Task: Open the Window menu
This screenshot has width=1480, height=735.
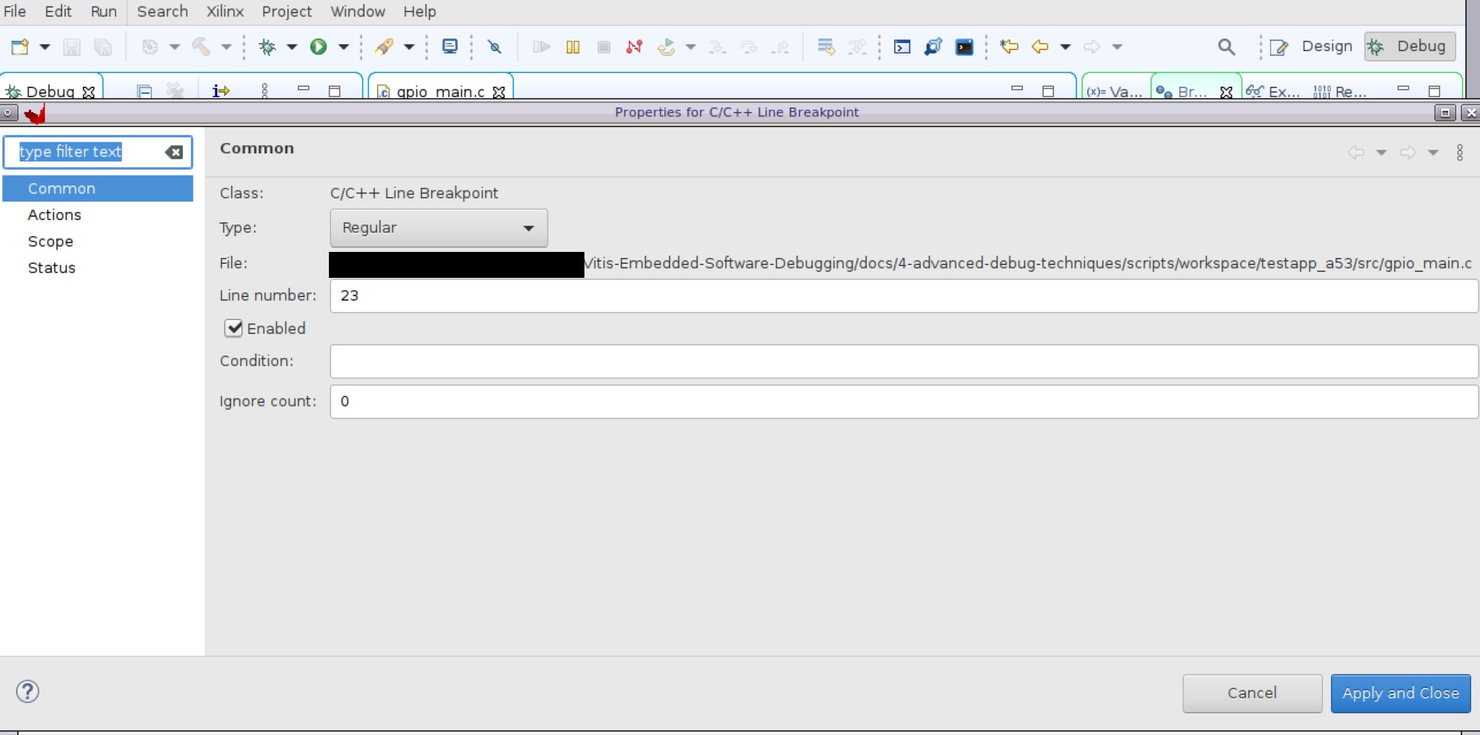Action: point(358,11)
